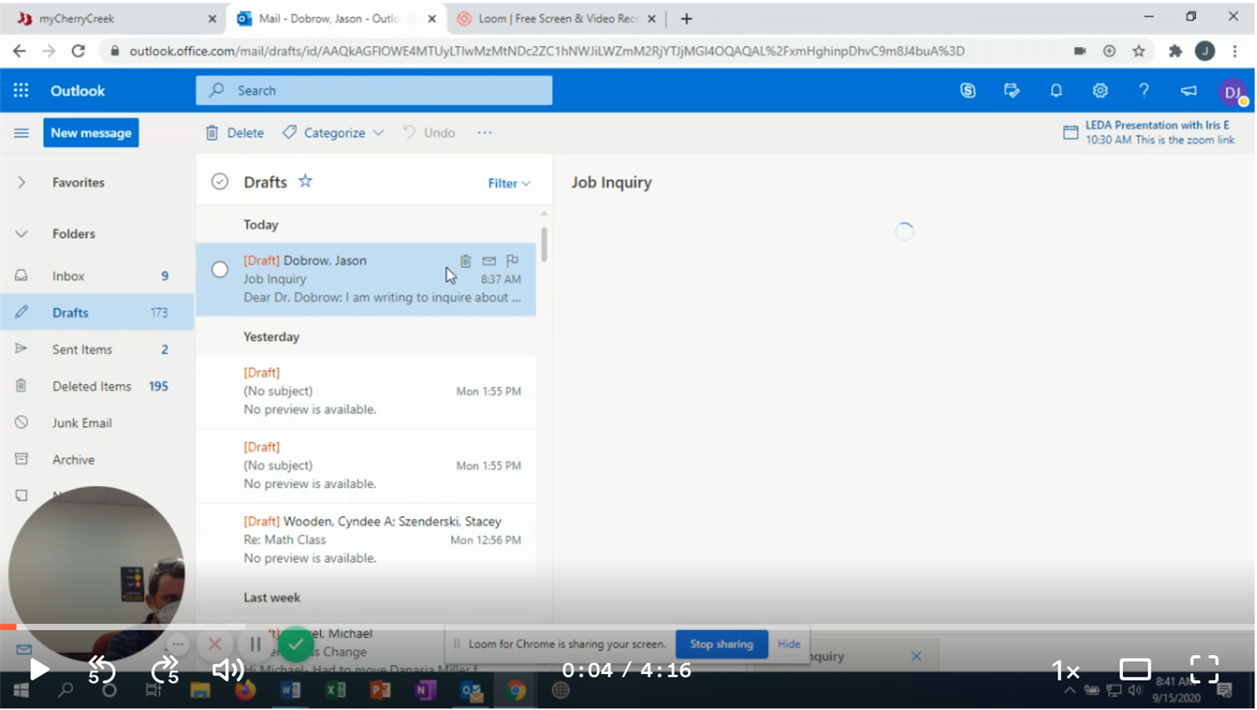Viewport: 1257px width, 710px height.
Task: Expand the Favorites section
Action: (22, 182)
